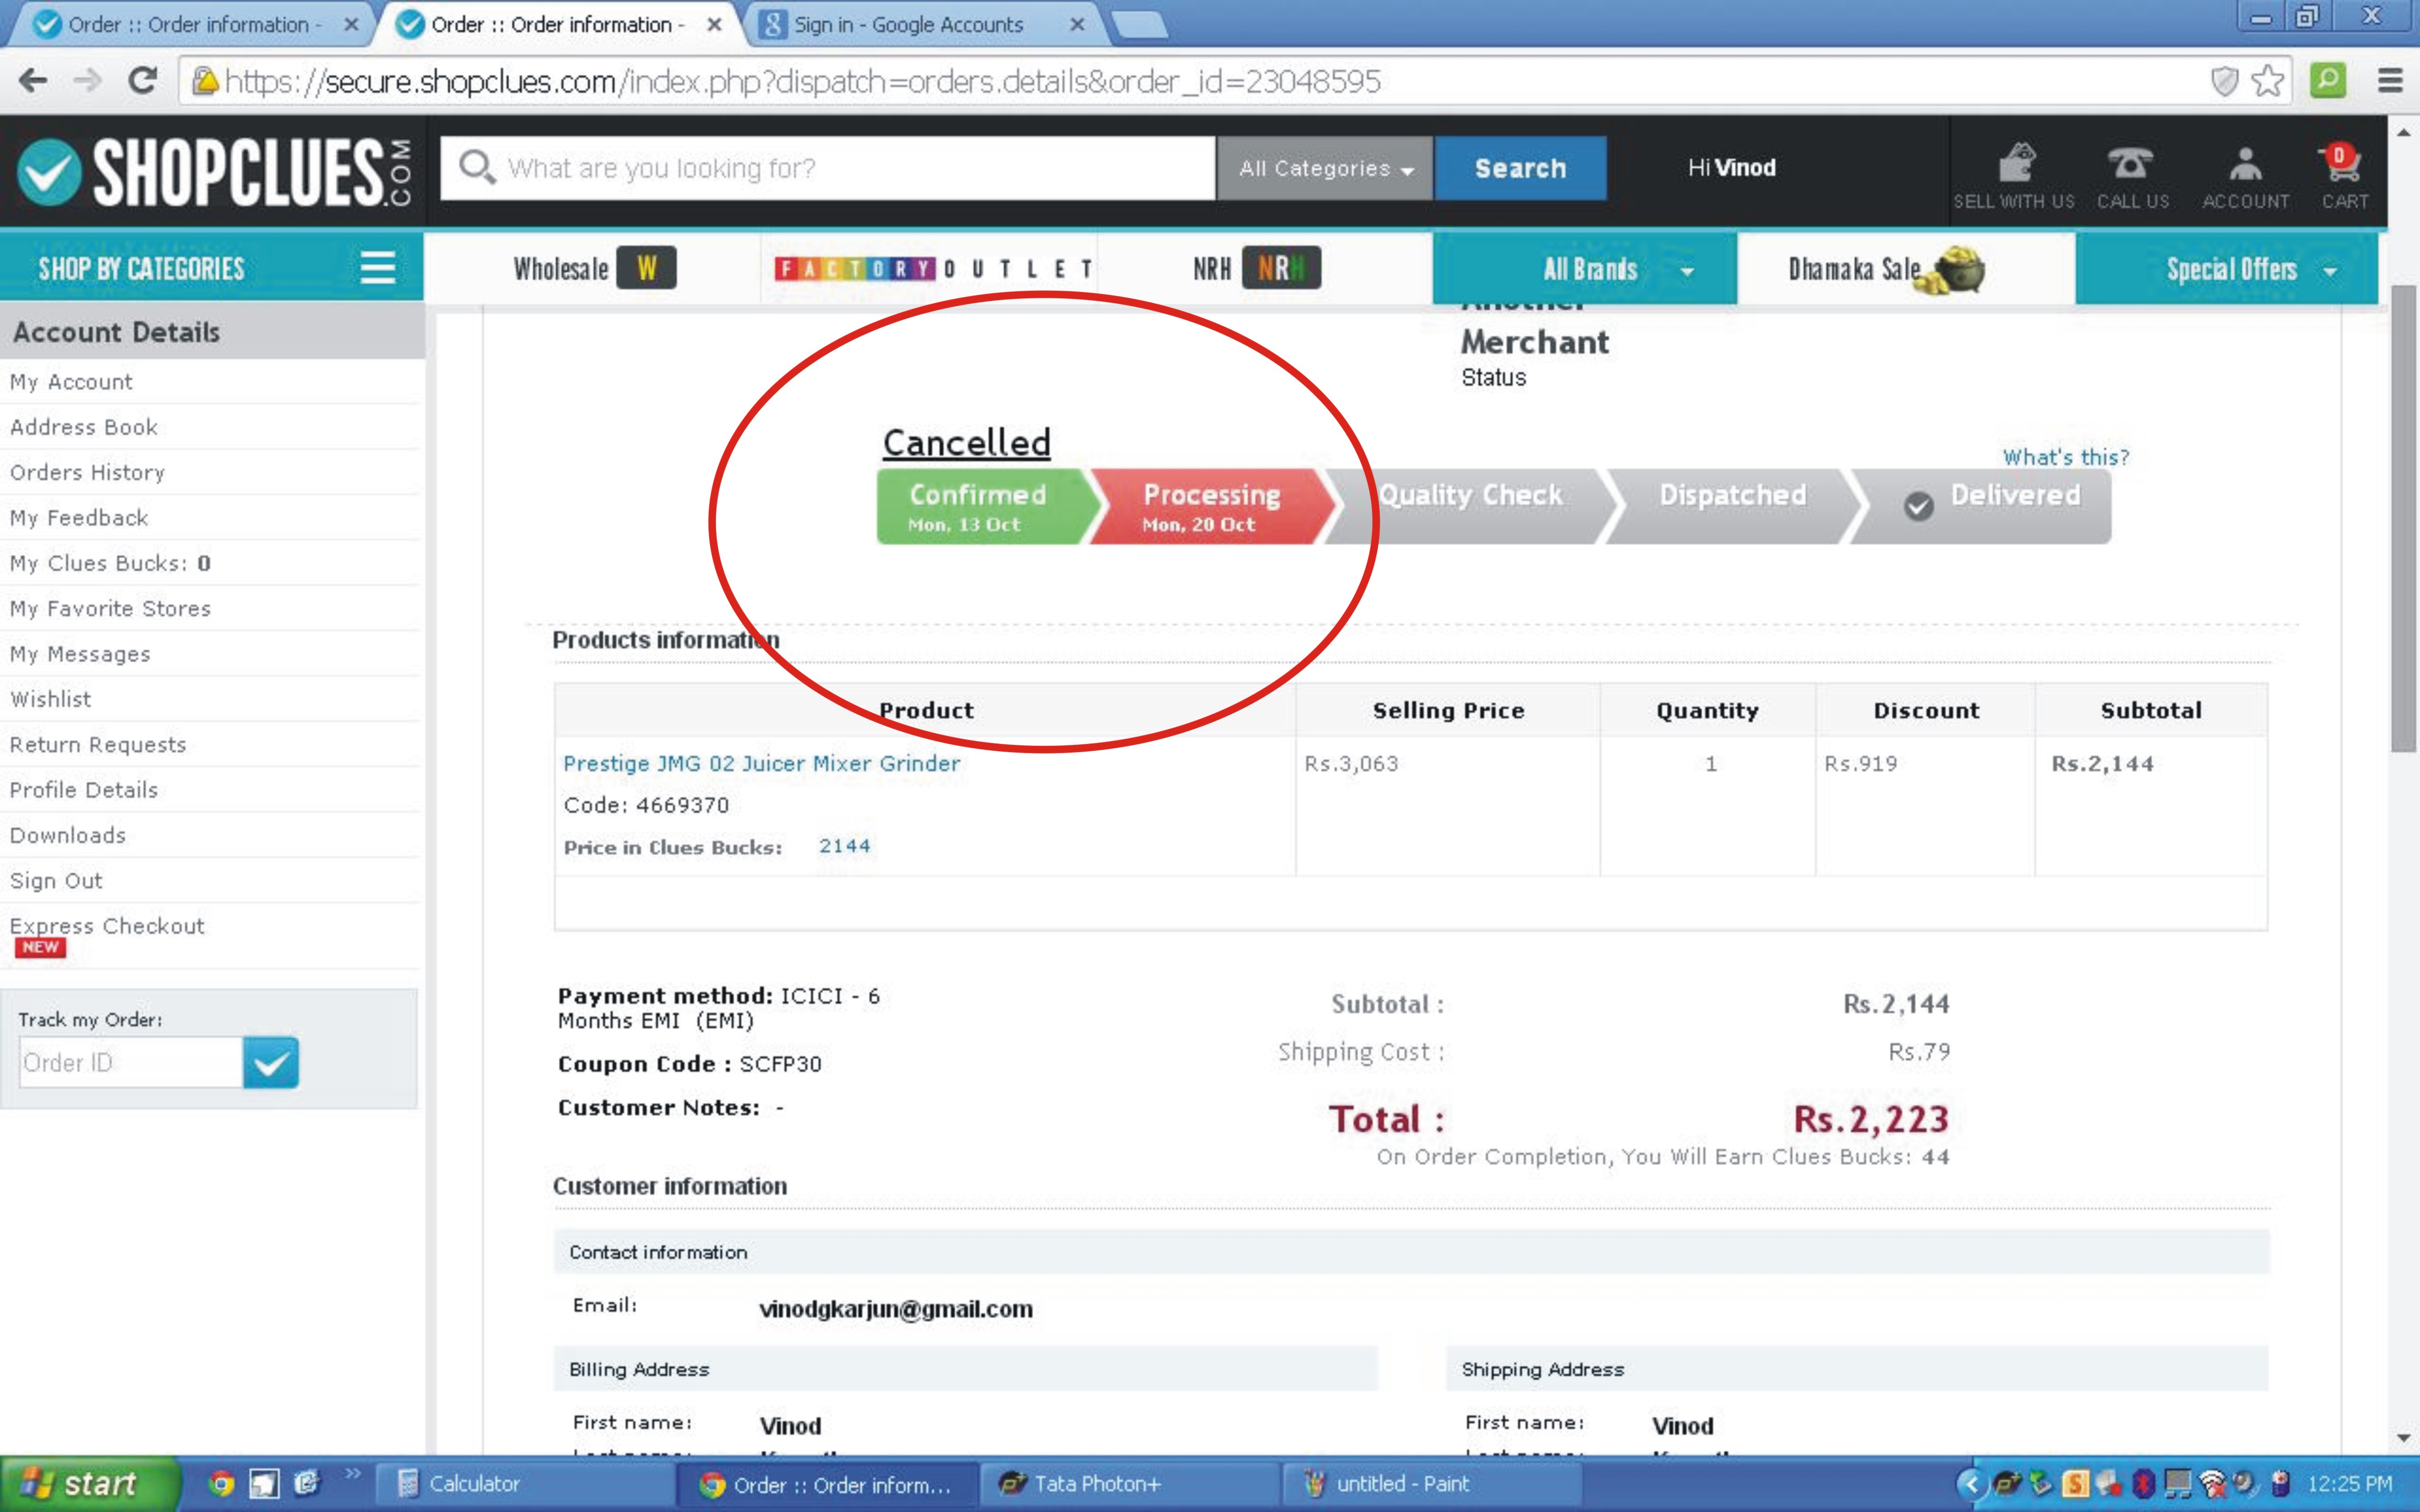Open the Dhamaka Sale menu item
Screen dimensions: 2420x1512
click(x=1886, y=269)
